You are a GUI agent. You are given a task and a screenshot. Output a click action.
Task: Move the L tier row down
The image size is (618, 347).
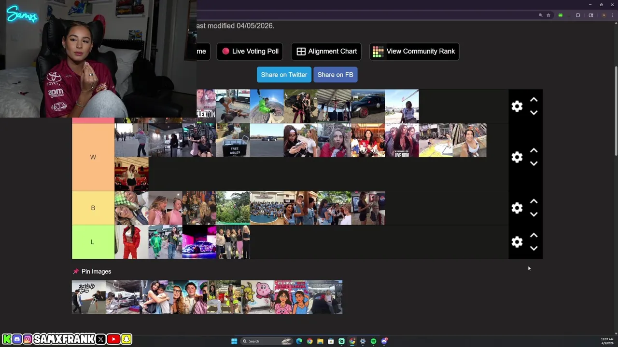(x=534, y=248)
